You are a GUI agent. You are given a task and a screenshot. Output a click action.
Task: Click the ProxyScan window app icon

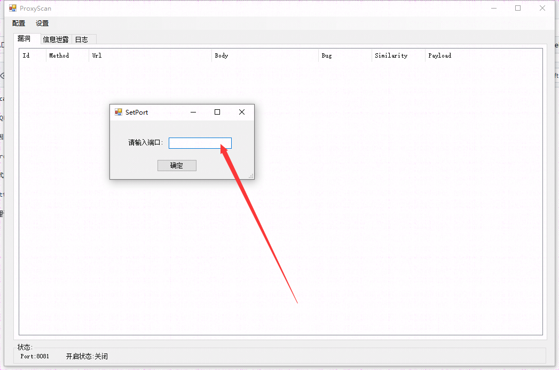pyautogui.click(x=13, y=8)
